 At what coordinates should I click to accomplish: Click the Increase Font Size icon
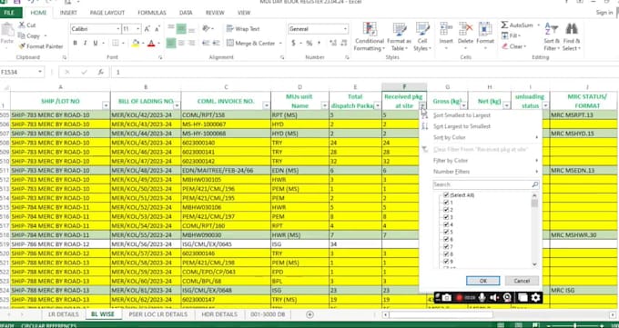pos(147,29)
